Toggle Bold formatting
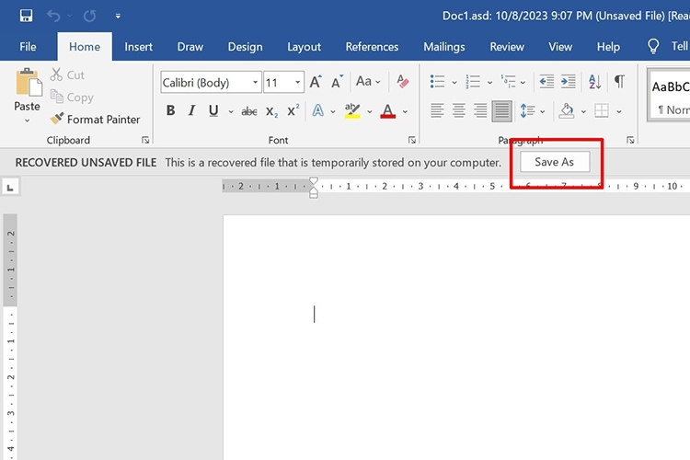The height and width of the screenshot is (460, 690). pos(171,110)
